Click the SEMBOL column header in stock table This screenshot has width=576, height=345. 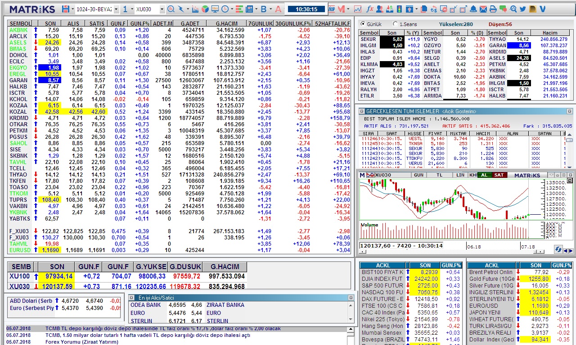coord(20,23)
